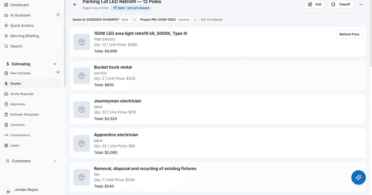Open the three-dot more options menu
This screenshot has width=372, height=195.
pyautogui.click(x=361, y=4)
